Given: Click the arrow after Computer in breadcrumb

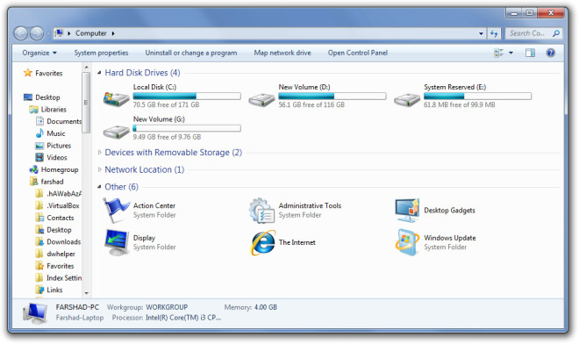Looking at the screenshot, I should (113, 33).
